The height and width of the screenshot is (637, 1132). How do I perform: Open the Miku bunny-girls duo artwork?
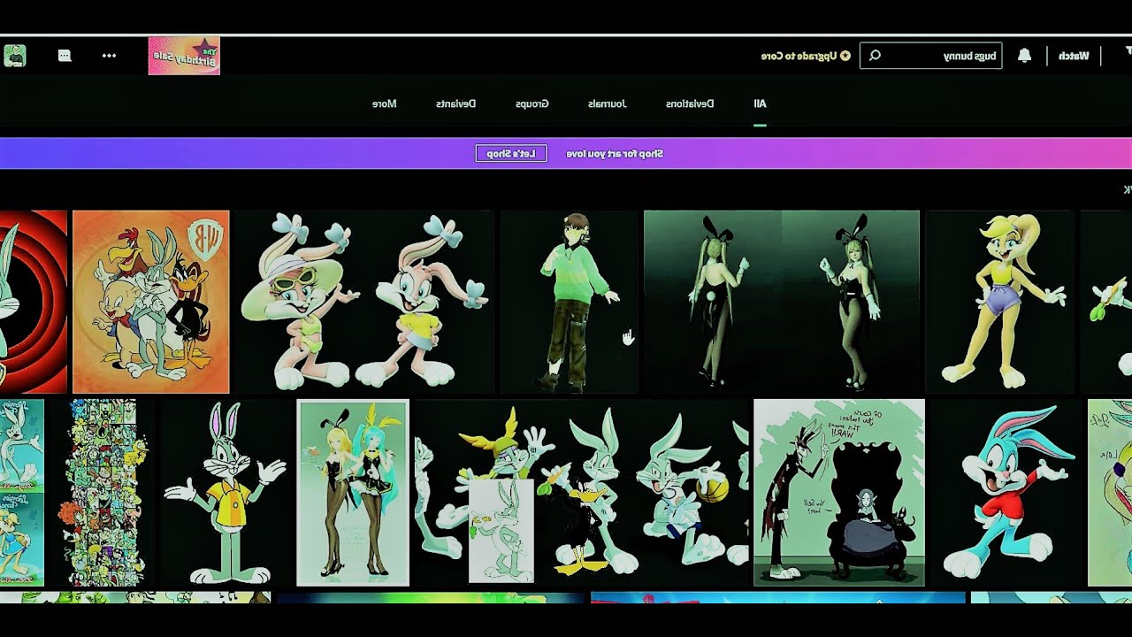(353, 493)
